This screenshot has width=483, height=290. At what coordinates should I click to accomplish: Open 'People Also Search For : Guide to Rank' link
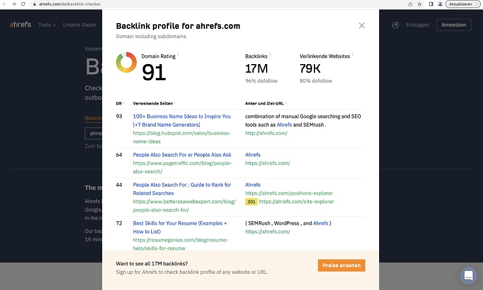(x=182, y=189)
